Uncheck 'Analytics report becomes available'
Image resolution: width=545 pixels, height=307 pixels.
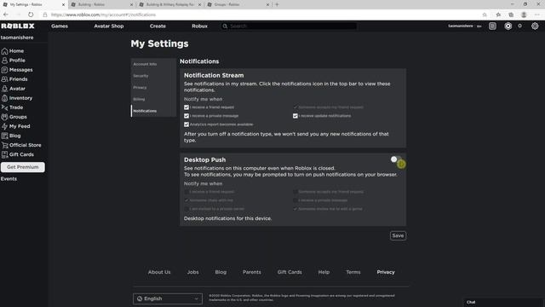click(186, 125)
